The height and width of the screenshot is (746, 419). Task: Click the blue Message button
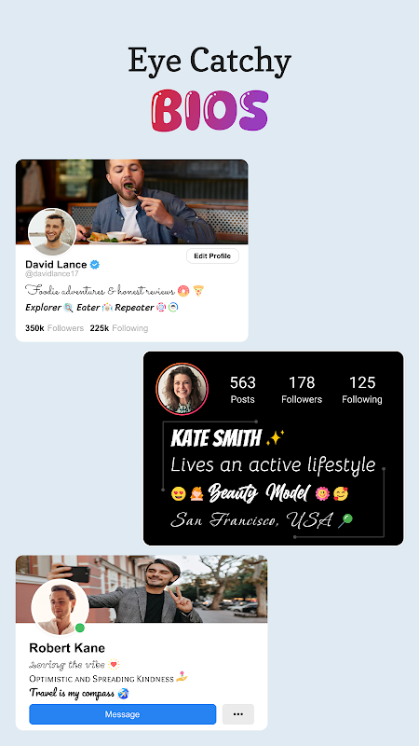[x=123, y=714]
